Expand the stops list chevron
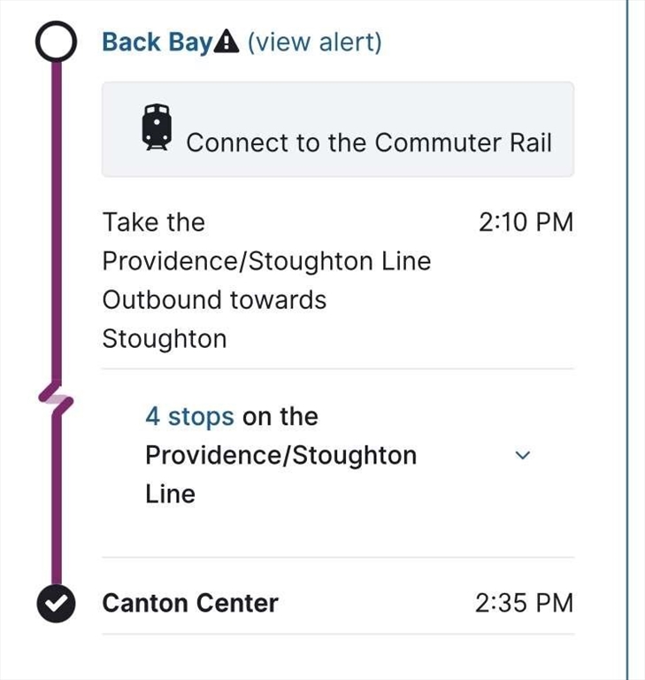Viewport: 645px width, 680px height. pos(522,455)
